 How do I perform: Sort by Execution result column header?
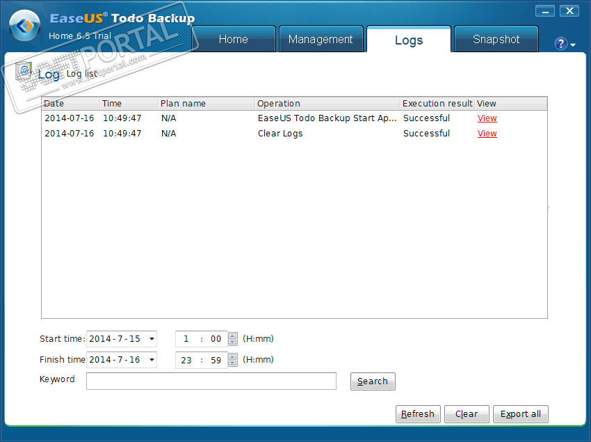click(437, 104)
